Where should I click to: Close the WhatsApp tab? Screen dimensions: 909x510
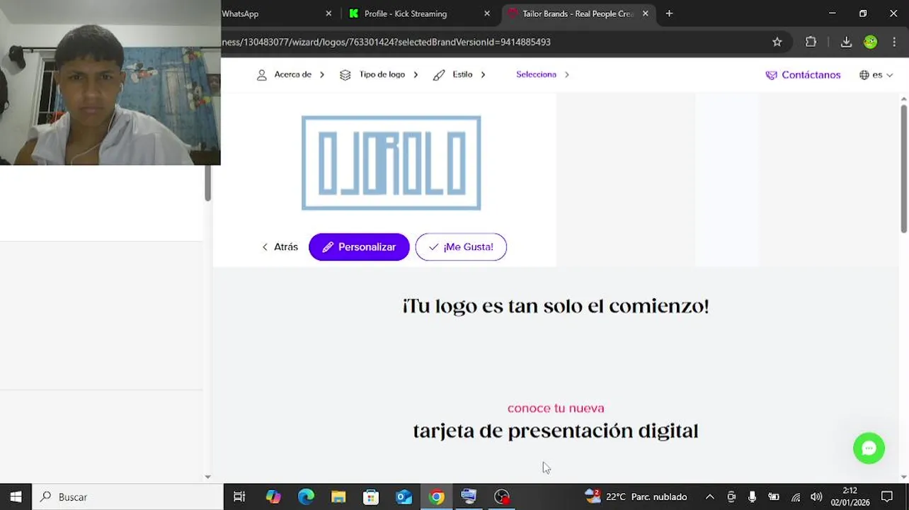328,13
